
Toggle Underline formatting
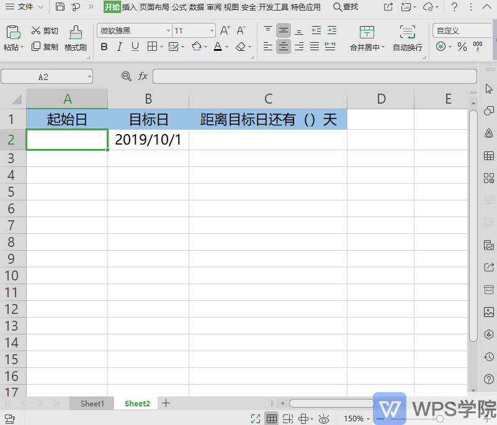pyautogui.click(x=135, y=47)
